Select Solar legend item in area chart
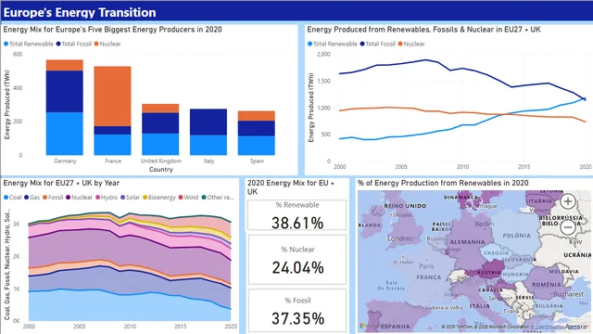Screen dimensions: 593x334 point(130,198)
